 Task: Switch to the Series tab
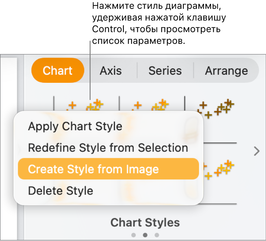point(165,71)
